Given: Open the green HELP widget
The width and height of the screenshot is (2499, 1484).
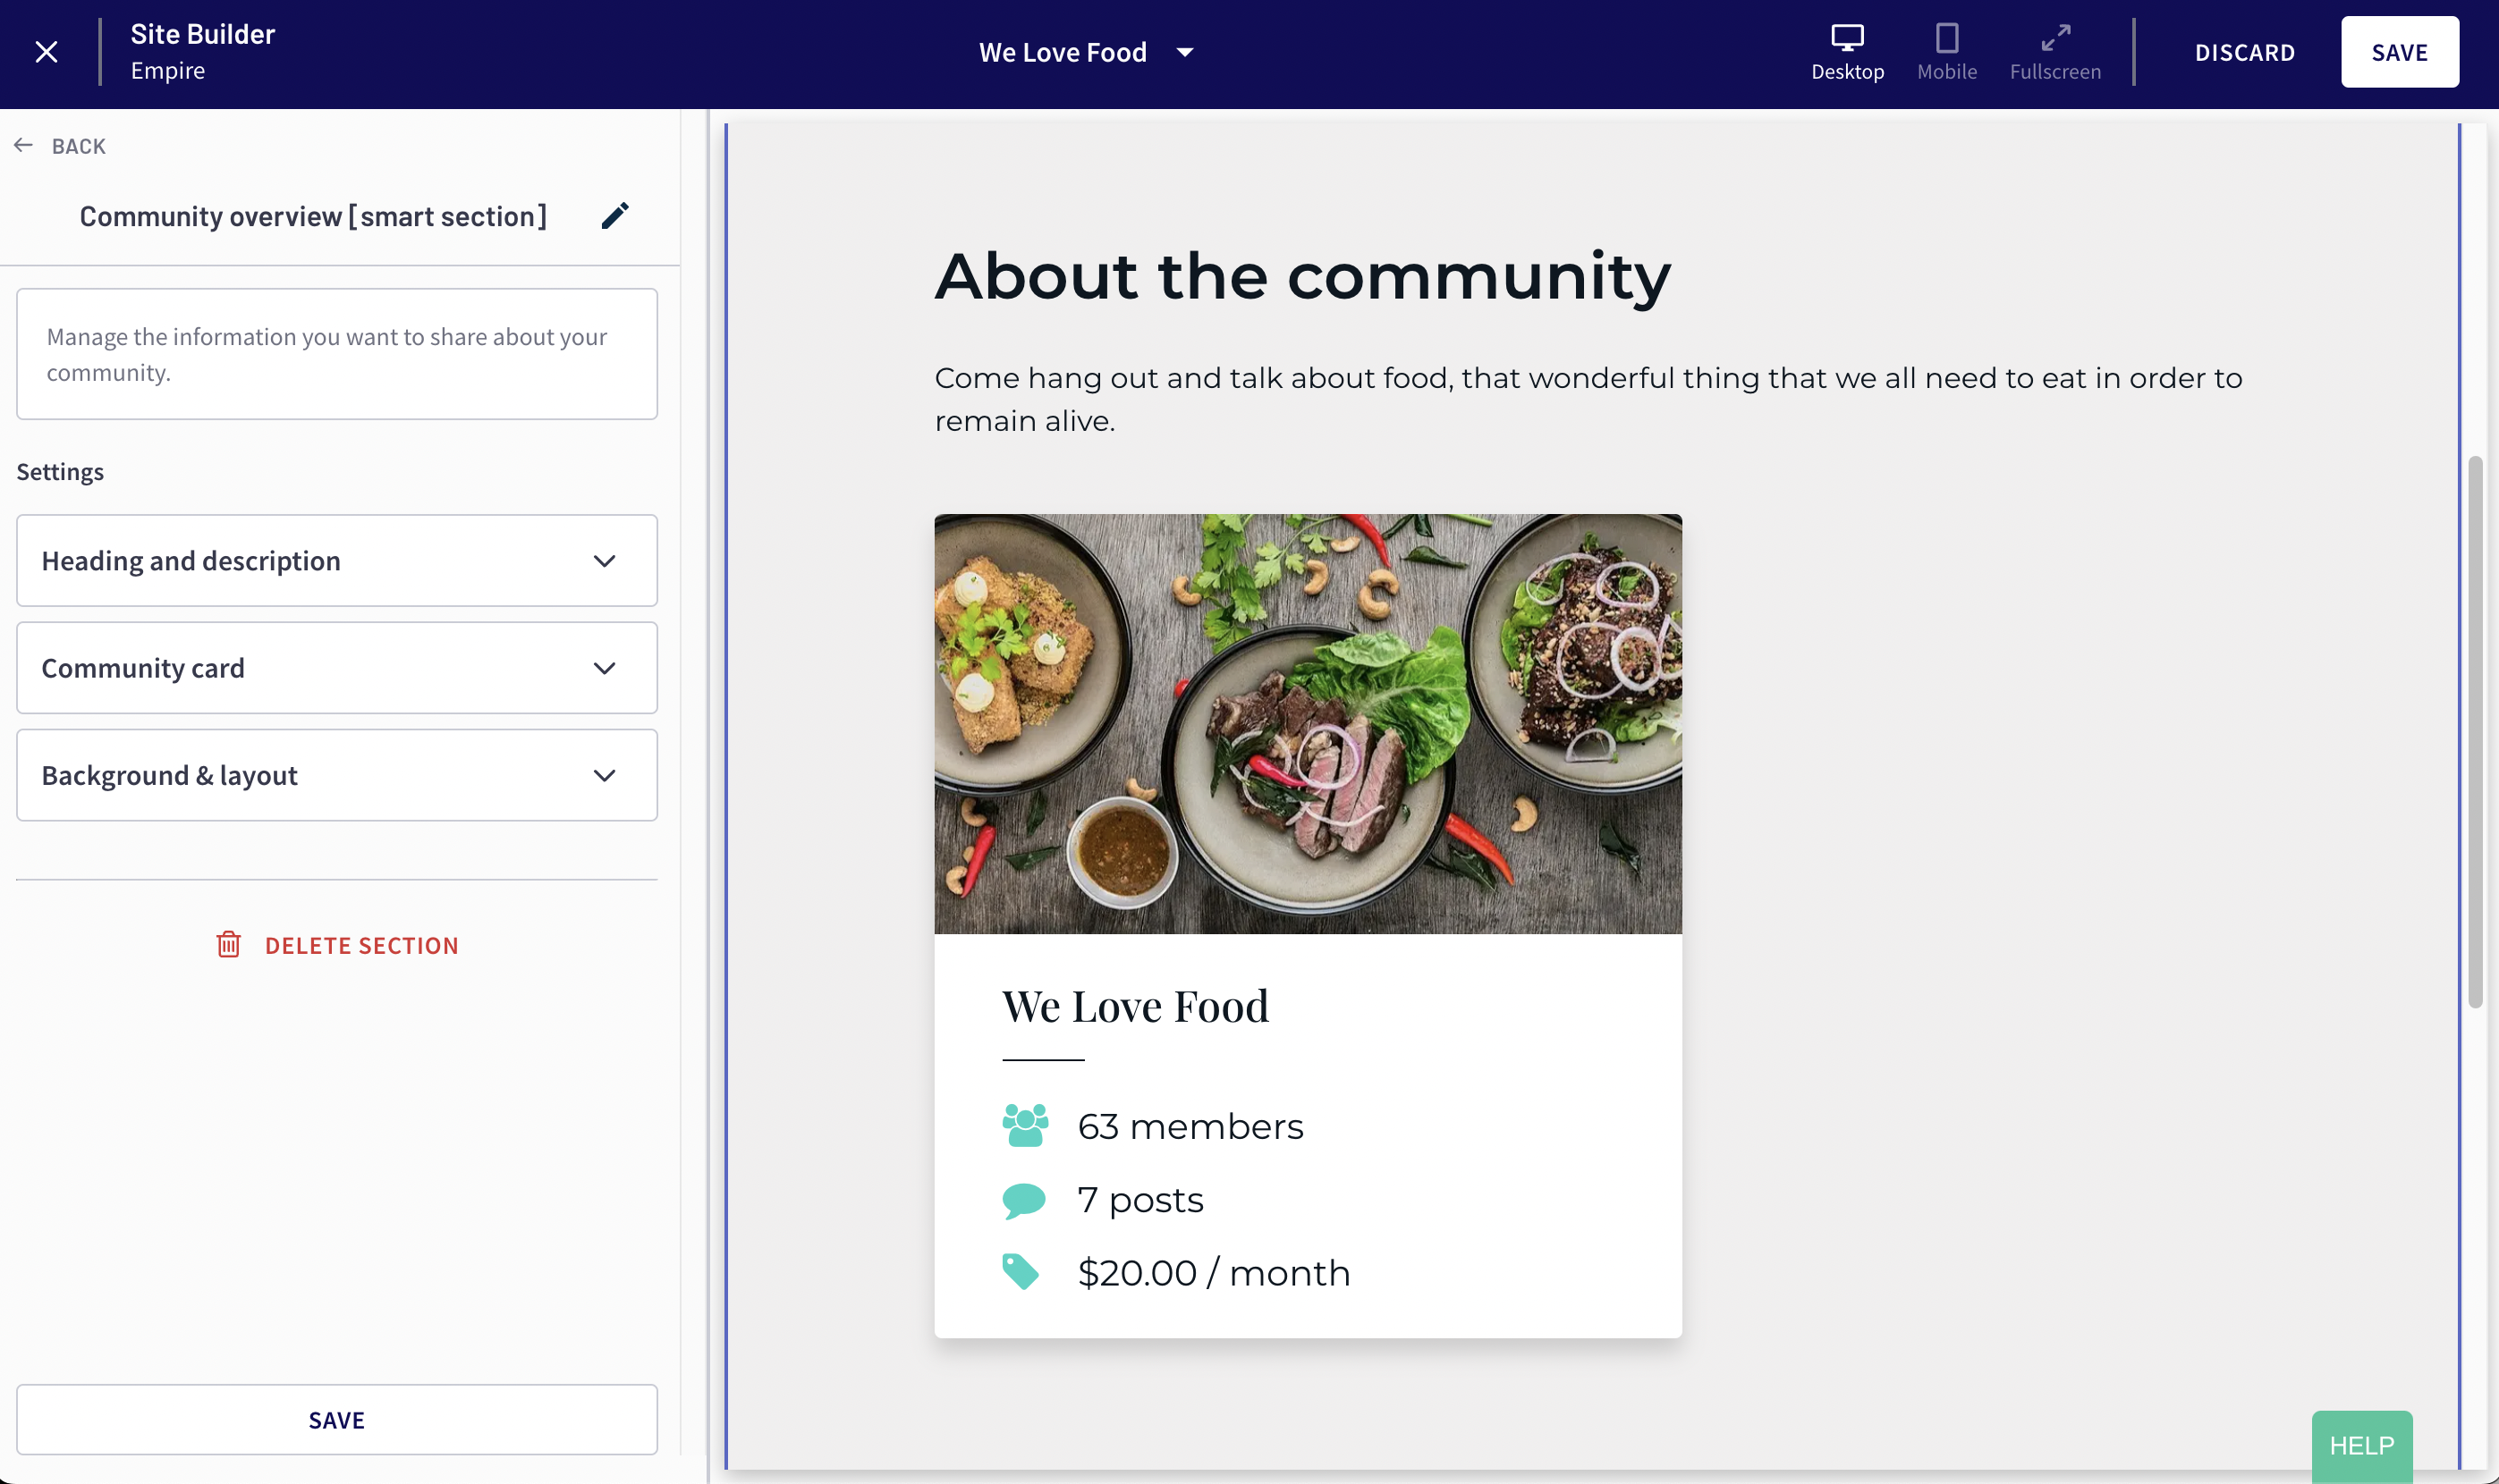Looking at the screenshot, I should click(x=2361, y=1446).
